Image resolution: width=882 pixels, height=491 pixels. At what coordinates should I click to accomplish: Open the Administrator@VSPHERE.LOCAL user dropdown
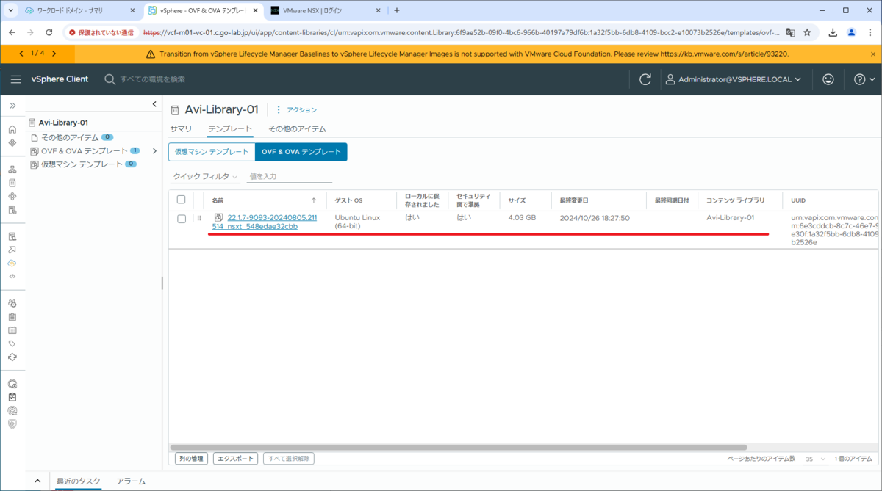coord(733,79)
